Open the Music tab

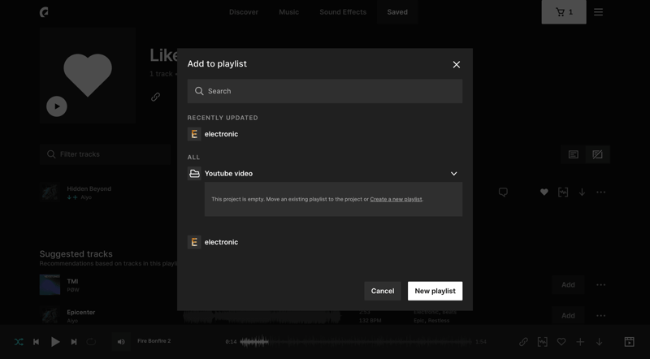(x=289, y=12)
